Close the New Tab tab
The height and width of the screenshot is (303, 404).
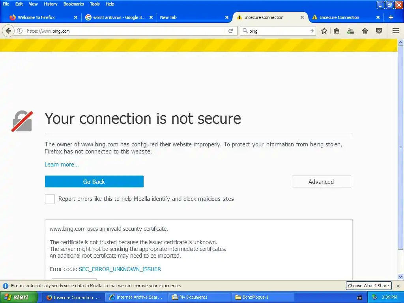227,17
